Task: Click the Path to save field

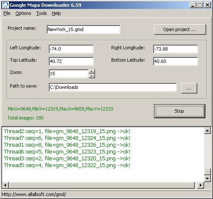Action: point(113,87)
